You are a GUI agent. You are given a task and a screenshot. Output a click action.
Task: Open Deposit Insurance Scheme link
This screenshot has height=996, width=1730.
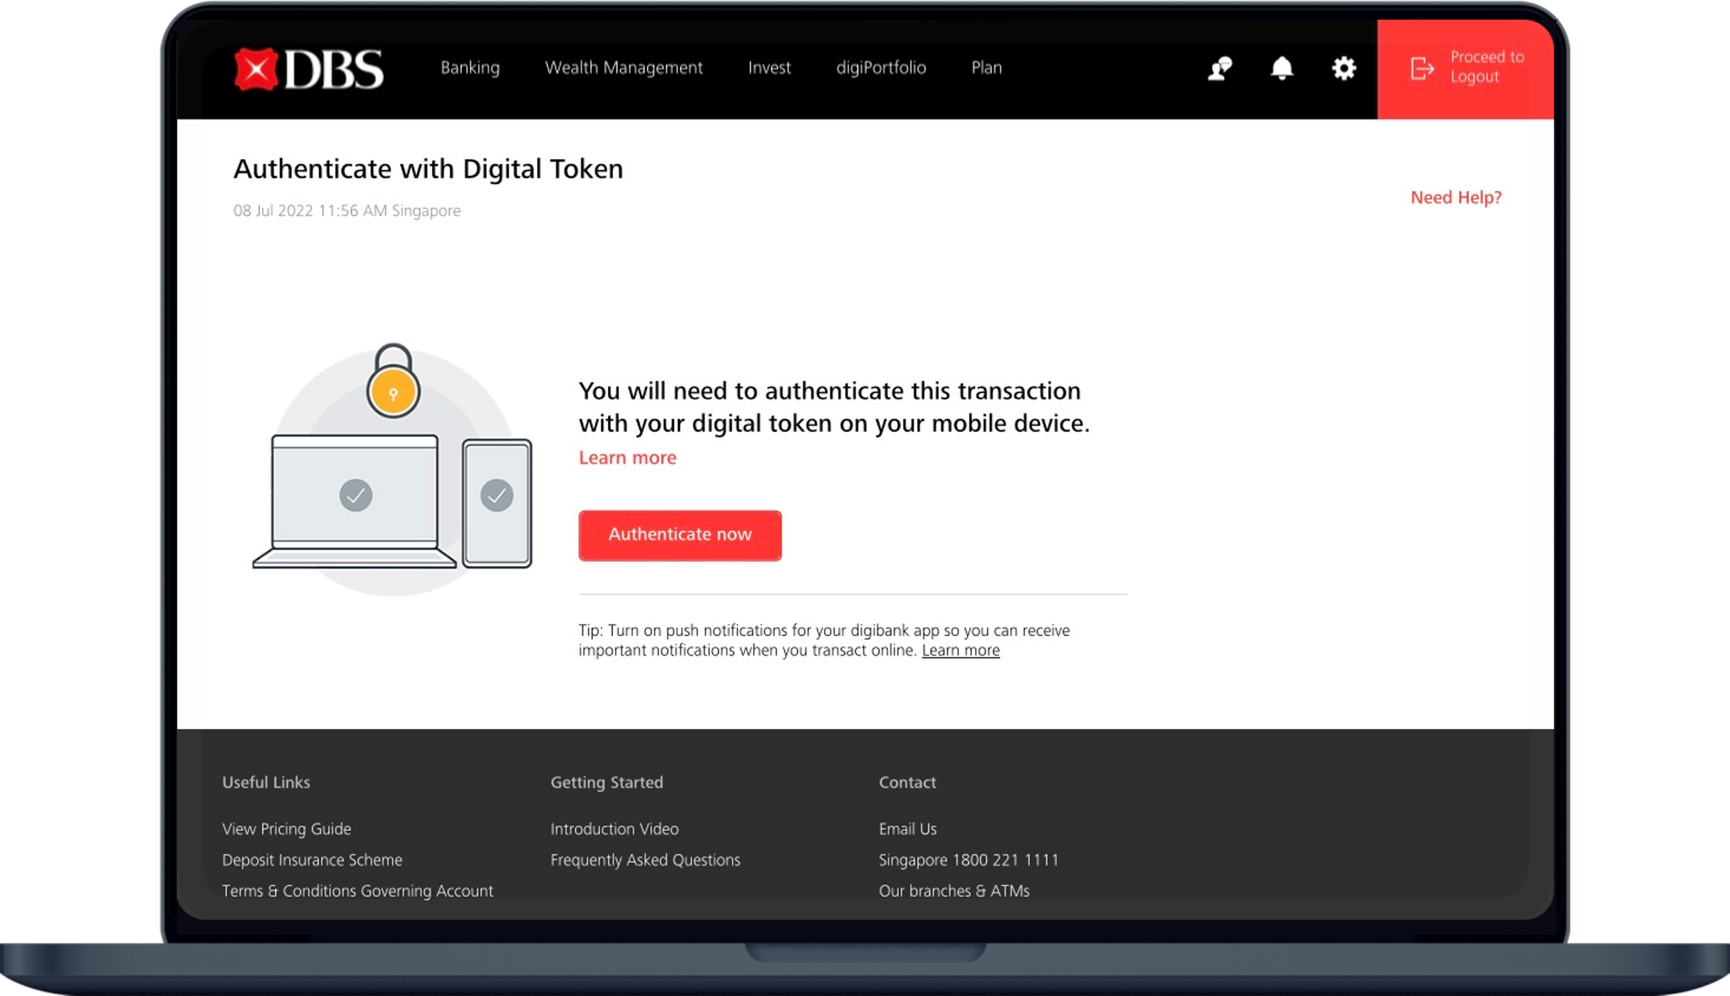point(312,860)
